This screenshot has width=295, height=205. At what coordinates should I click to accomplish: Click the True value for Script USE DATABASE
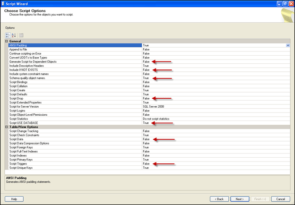[x=146, y=123]
